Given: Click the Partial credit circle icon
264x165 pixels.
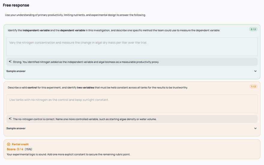Looking at the screenshot, I should coord(9,144).
